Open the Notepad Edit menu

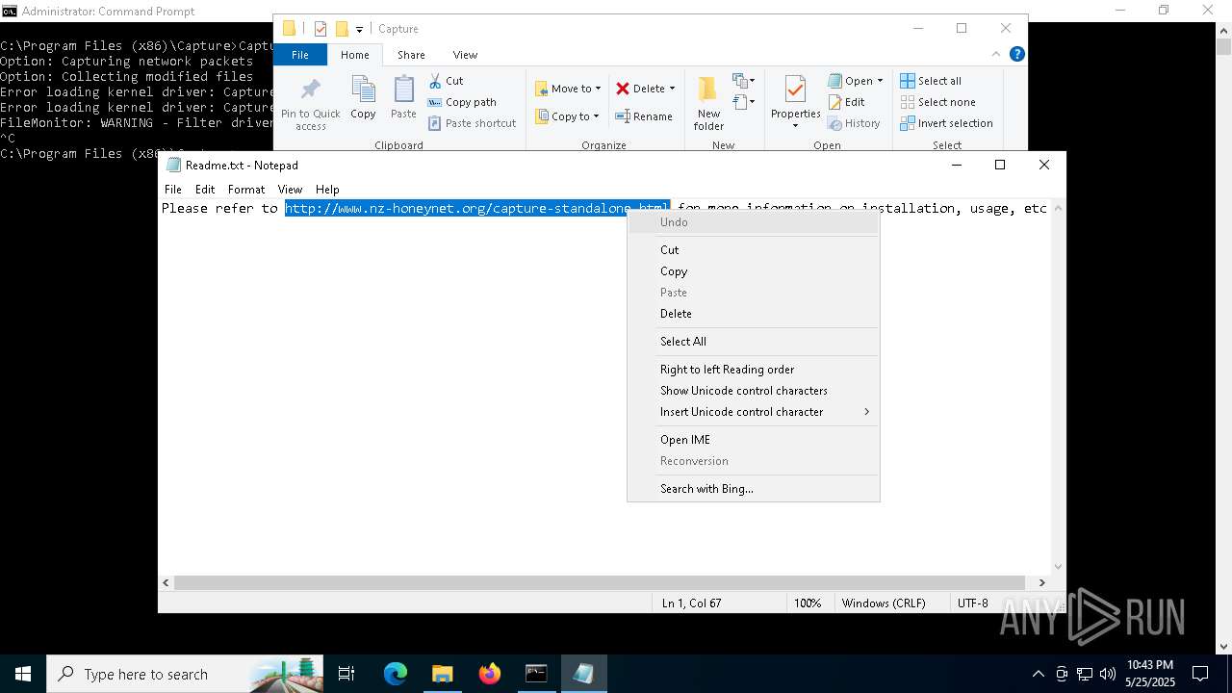click(205, 190)
